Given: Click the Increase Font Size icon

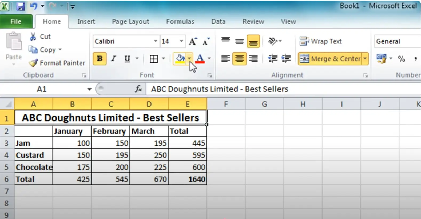Looking at the screenshot, I should tap(193, 42).
